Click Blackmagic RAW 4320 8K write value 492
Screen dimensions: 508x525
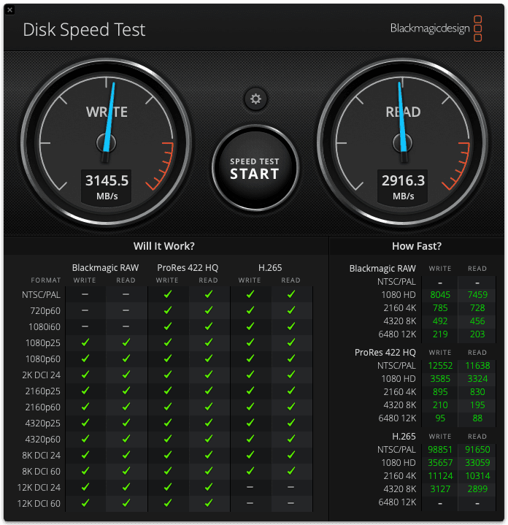click(x=440, y=321)
